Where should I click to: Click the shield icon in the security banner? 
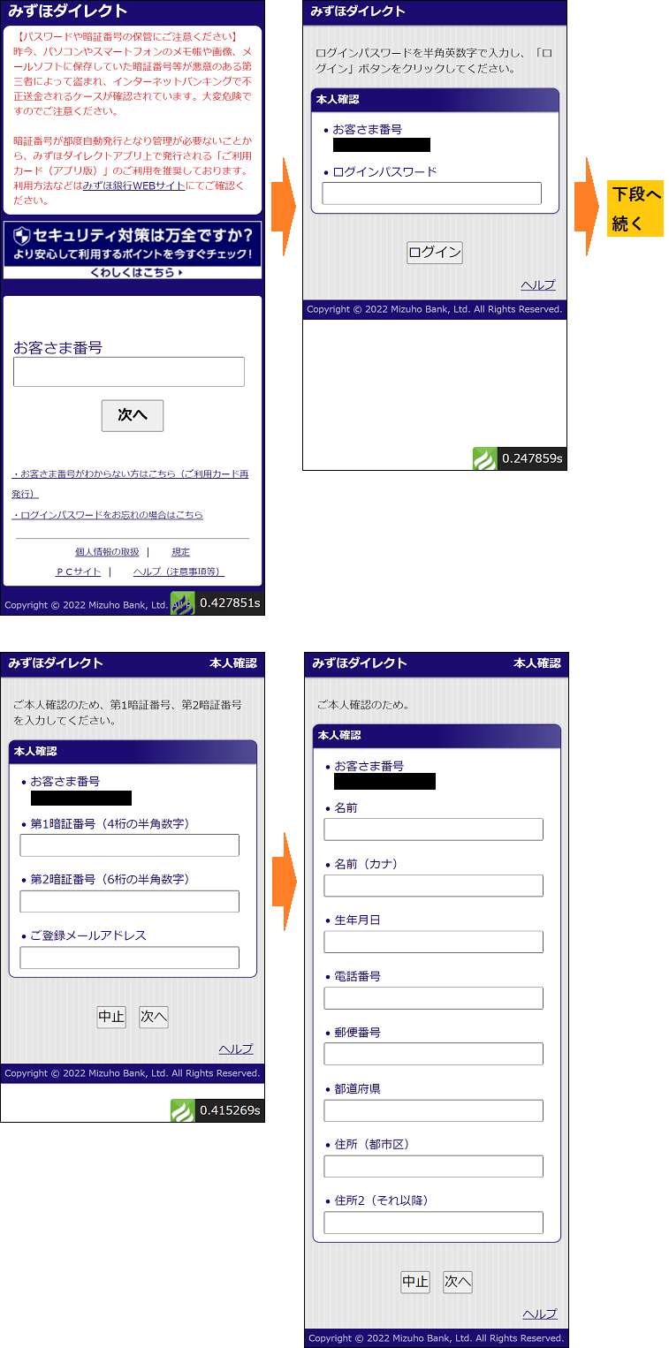click(x=23, y=236)
